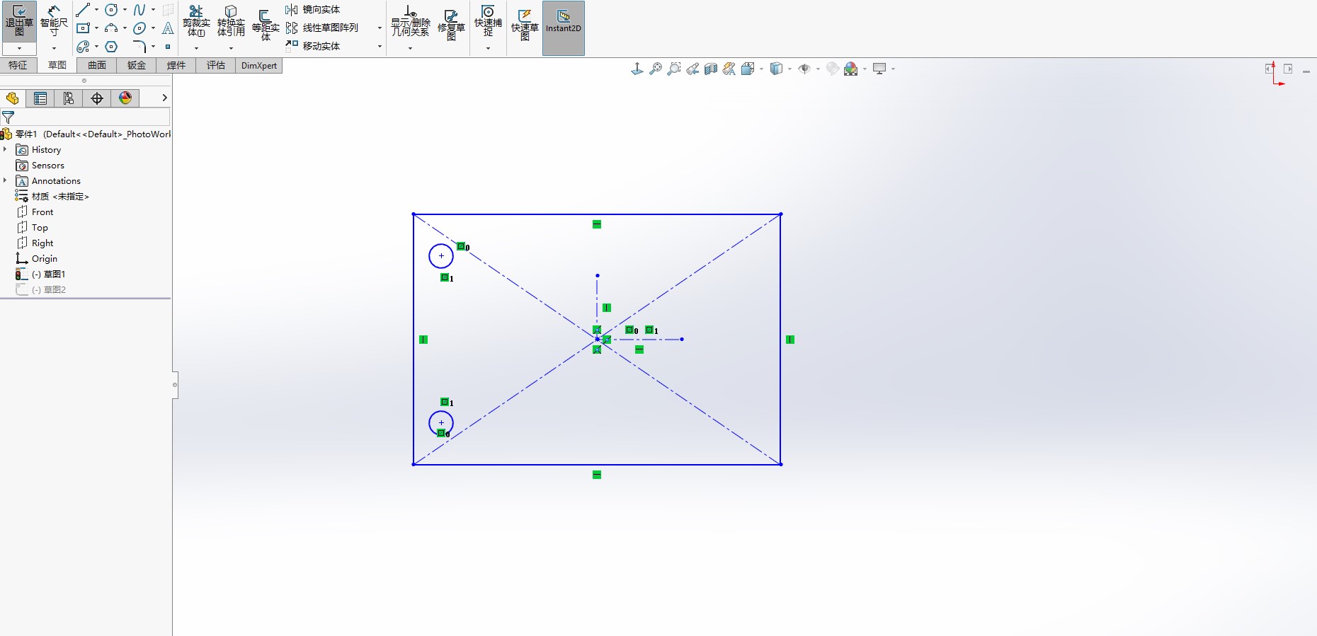Click Zoom to Area icon
The image size is (1317, 636).
[x=674, y=69]
